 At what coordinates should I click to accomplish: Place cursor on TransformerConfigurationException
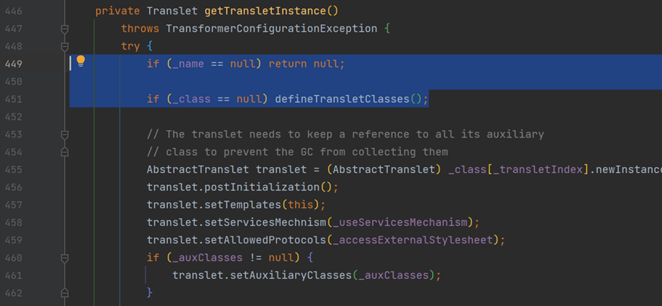pos(272,29)
